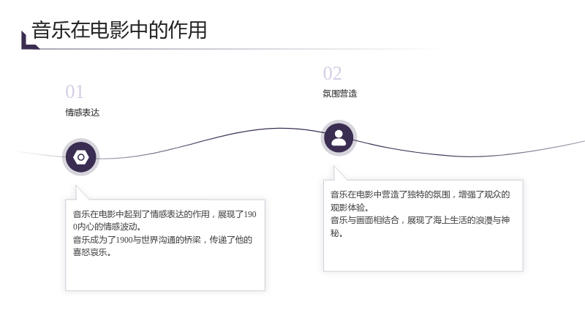Click the pointer tail of right callout

(340, 173)
